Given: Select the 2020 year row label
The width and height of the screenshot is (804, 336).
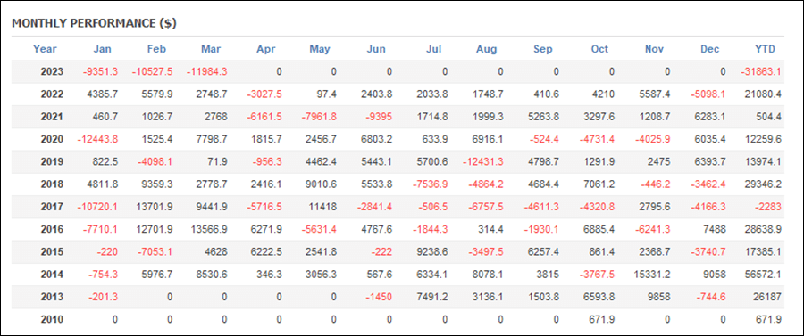Looking at the screenshot, I should pyautogui.click(x=52, y=139).
